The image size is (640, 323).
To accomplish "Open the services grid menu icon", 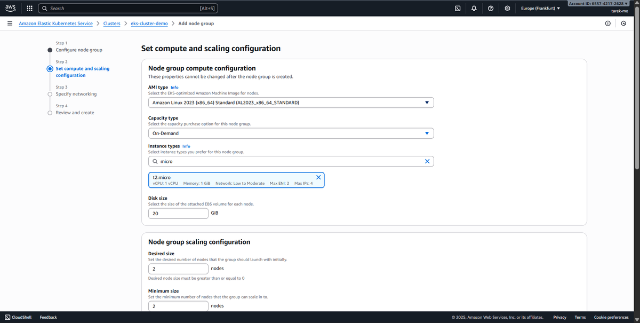I will pos(29,9).
